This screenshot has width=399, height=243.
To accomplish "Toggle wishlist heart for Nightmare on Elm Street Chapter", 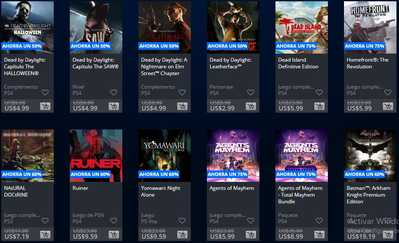I will pyautogui.click(x=182, y=92).
